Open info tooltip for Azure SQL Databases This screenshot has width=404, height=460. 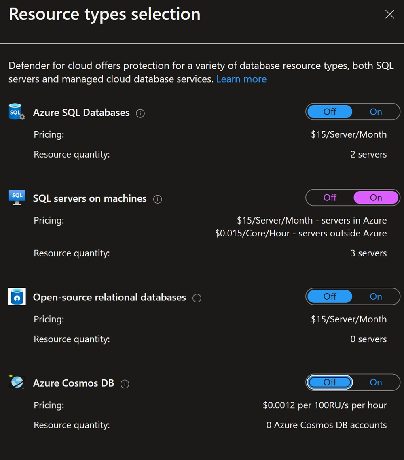click(x=140, y=113)
